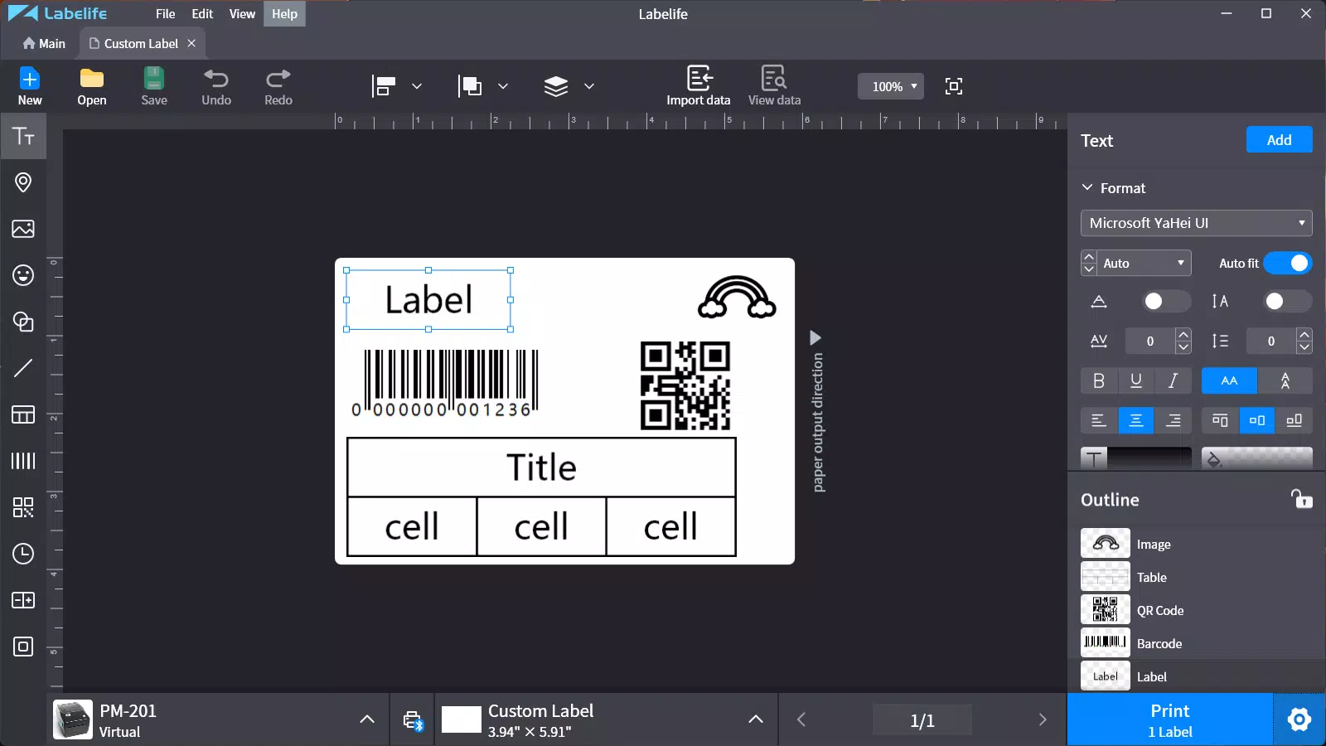Select the Image insert tool
Viewport: 1326px width, 746px height.
23,229
